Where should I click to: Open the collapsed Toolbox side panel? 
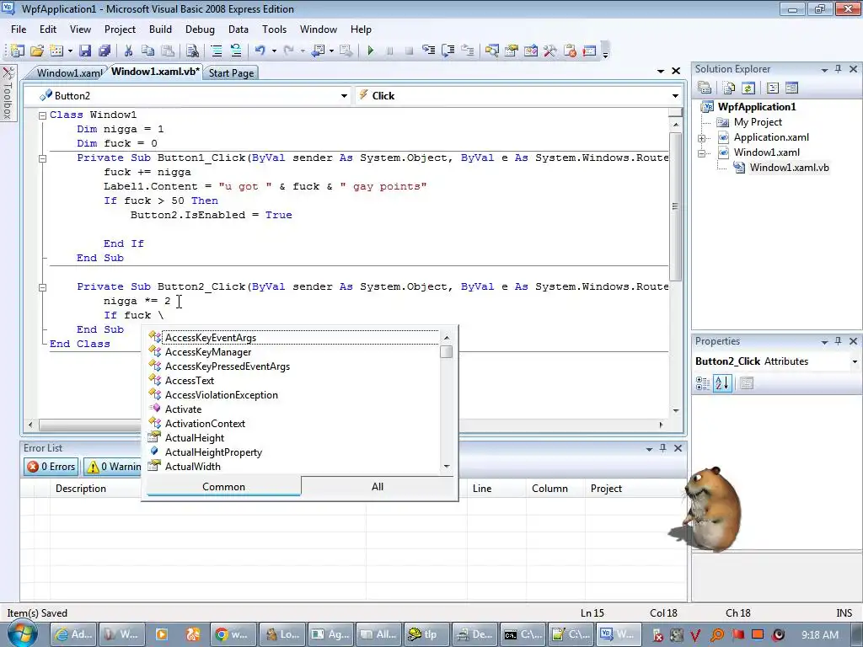(8, 93)
